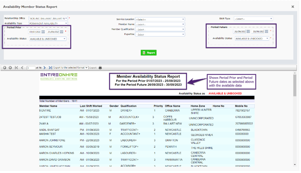Click Period Future start date field
This screenshot has height=173, width=301.
240,31
